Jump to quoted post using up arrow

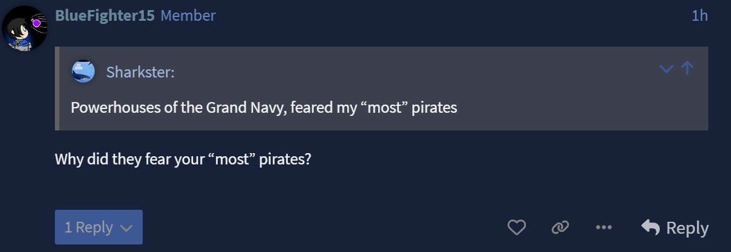(x=687, y=68)
